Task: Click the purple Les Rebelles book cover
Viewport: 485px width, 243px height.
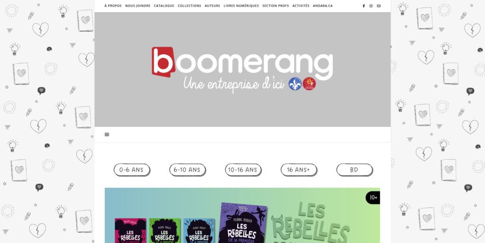Action: tap(242, 223)
